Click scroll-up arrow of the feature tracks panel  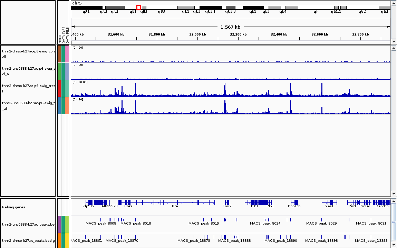click(394, 201)
